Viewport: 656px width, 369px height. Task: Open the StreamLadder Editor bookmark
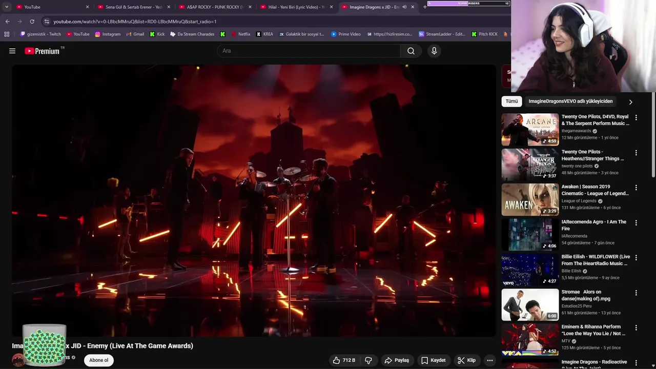tap(442, 34)
